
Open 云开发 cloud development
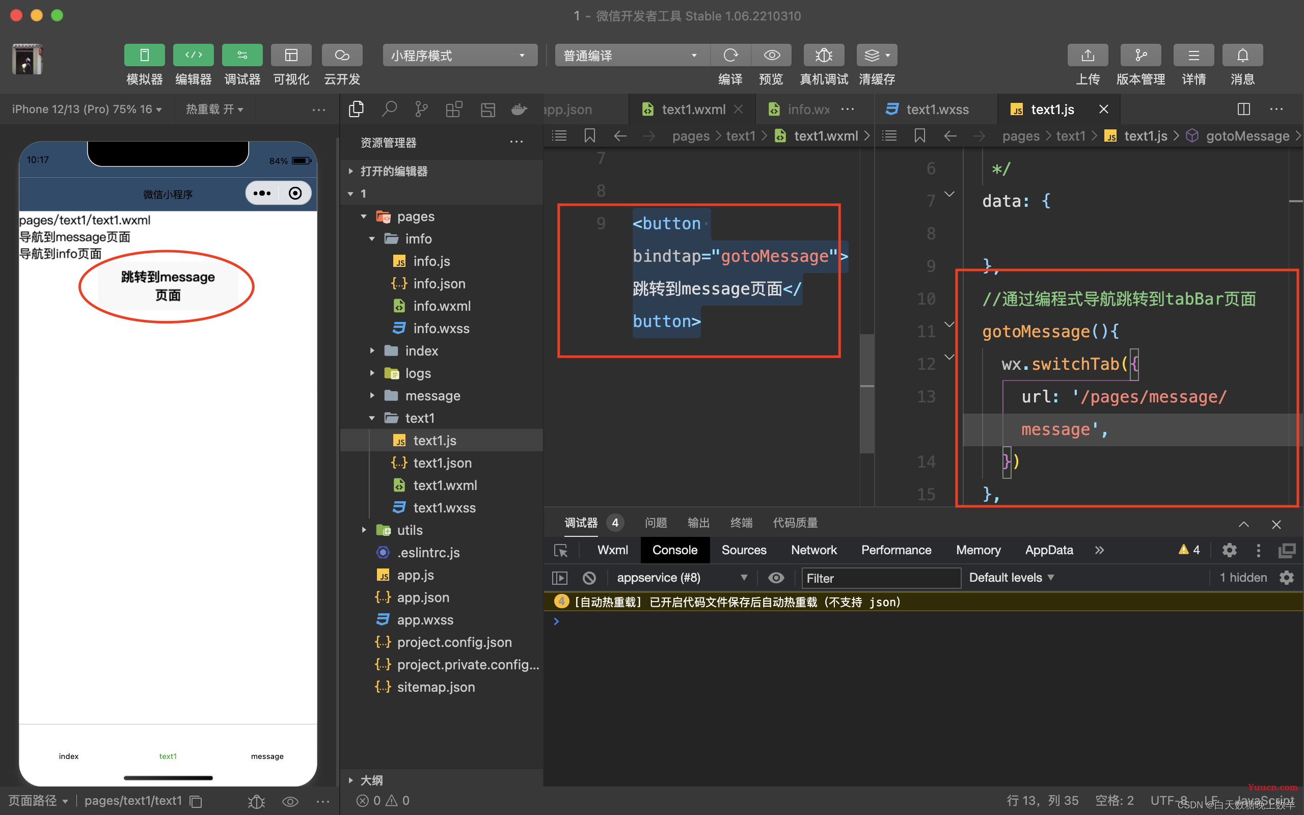point(342,55)
